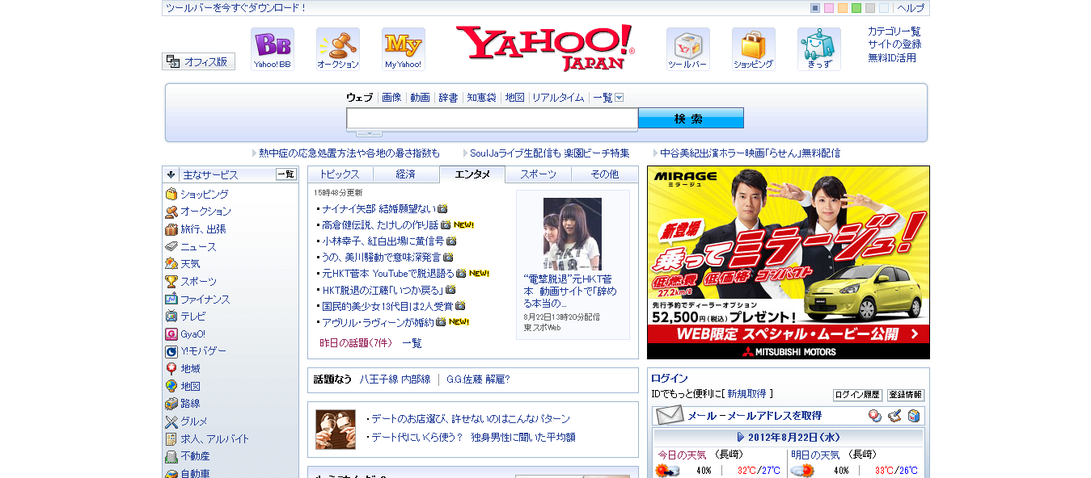The width and height of the screenshot is (1091, 478).
Task: Click the pen-and-notepad icon in mail row
Action: (x=894, y=416)
